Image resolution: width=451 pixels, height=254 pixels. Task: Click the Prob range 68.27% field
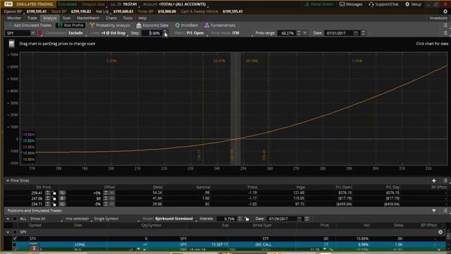287,33
